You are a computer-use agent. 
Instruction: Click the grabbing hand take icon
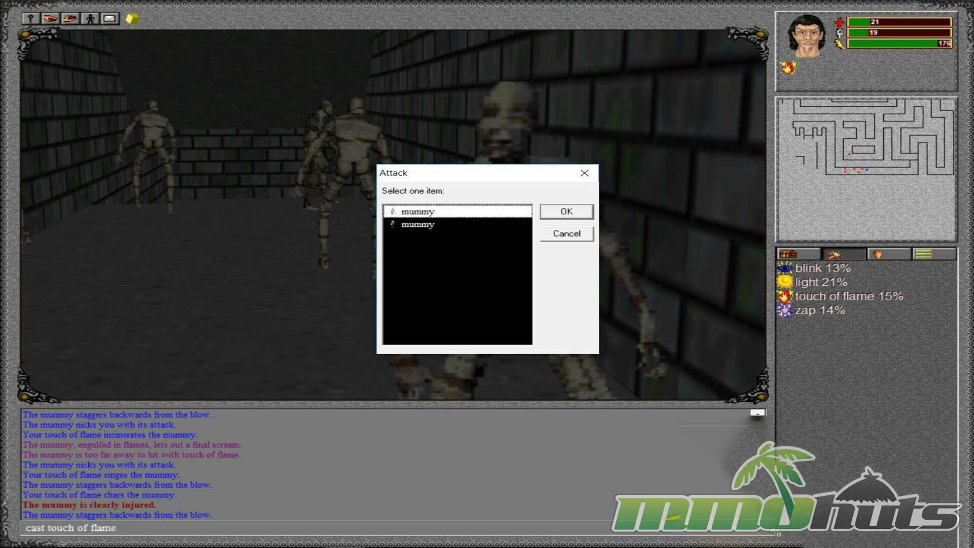click(x=50, y=19)
